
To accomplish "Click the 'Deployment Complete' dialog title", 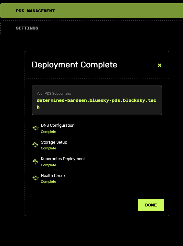I will pos(74,65).
